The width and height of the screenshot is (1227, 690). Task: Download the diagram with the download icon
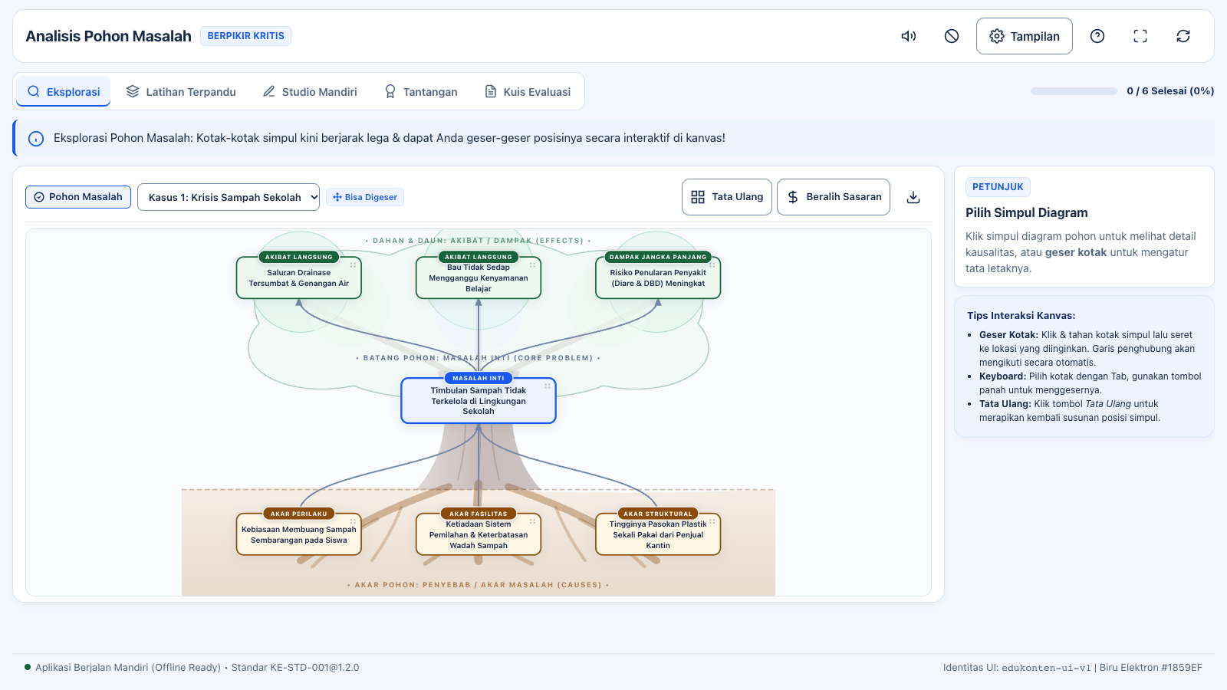coord(913,197)
